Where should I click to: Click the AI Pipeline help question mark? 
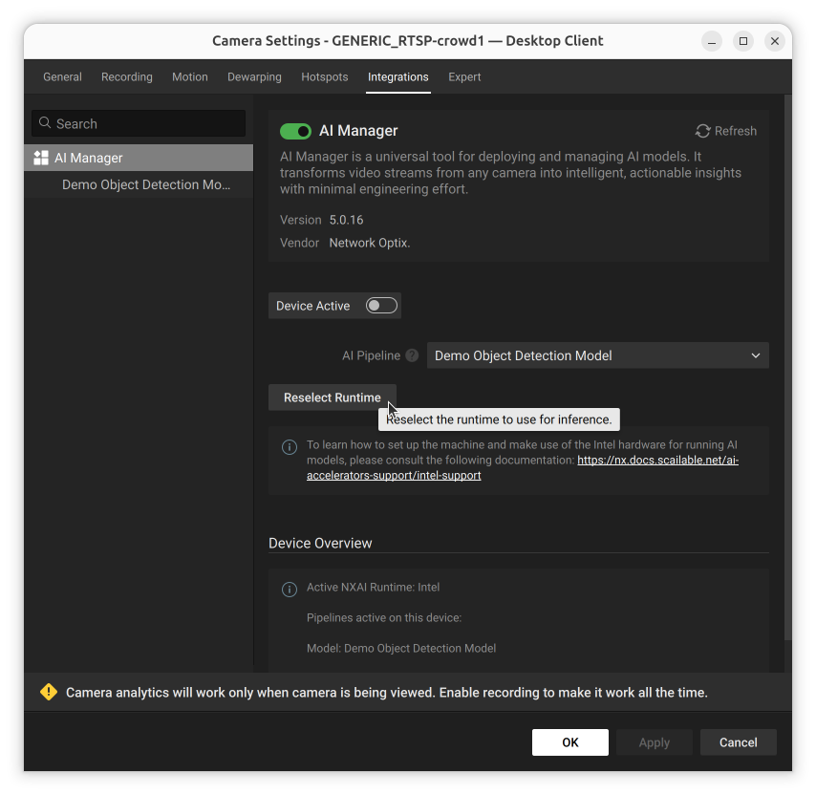(x=412, y=355)
